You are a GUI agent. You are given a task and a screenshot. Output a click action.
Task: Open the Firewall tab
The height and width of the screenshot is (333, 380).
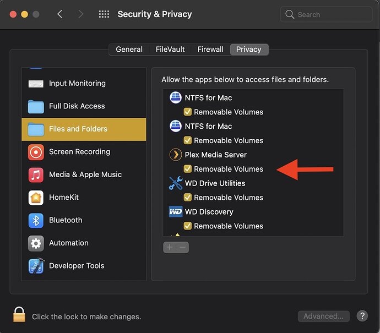point(210,50)
